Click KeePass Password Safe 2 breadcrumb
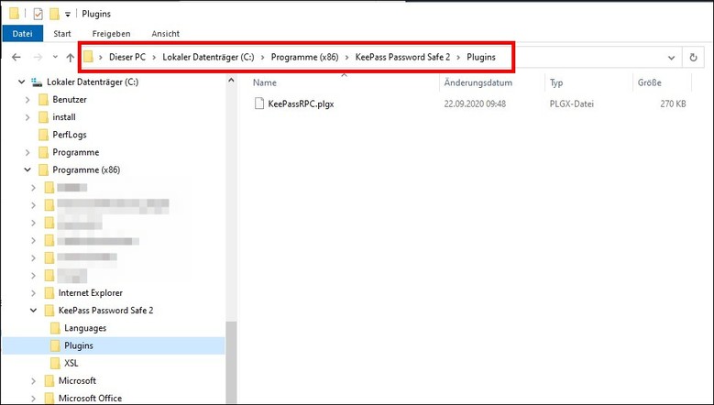The image size is (714, 405). pyautogui.click(x=402, y=58)
